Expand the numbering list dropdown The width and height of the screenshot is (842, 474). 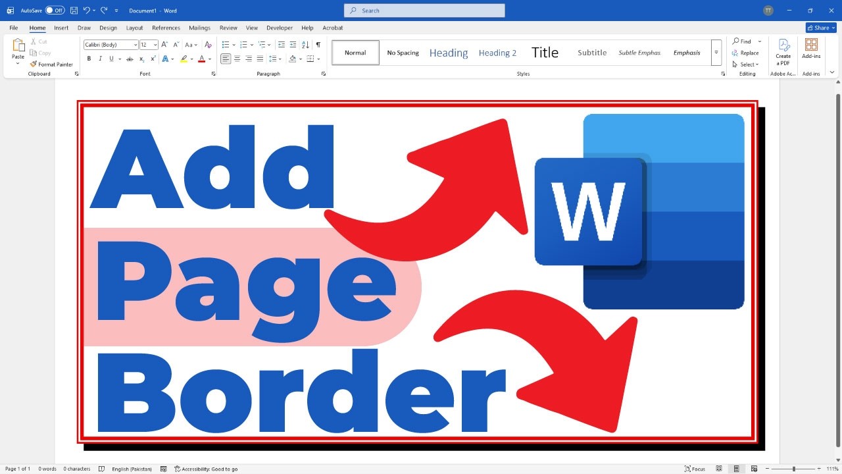(x=251, y=45)
